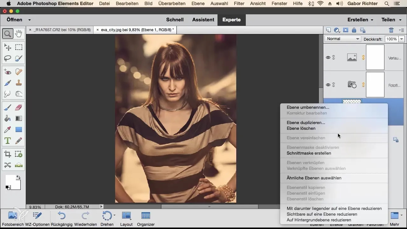Click the Wiederholen redo button
This screenshot has height=229, width=407.
86,218
